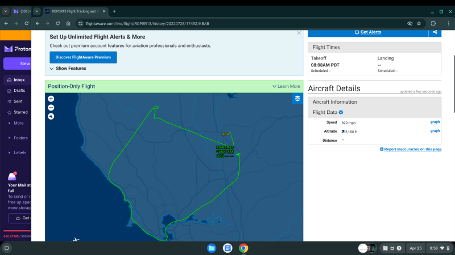Click the ROPER13 aircraft icon on map
The image size is (455, 255).
click(x=238, y=154)
